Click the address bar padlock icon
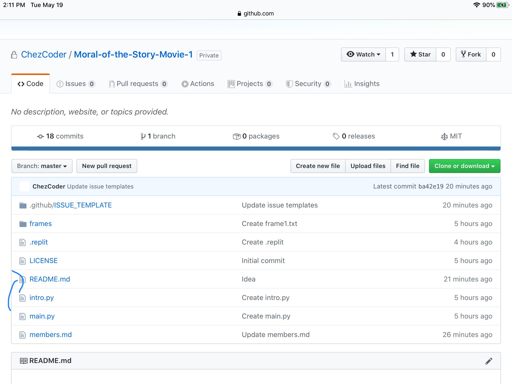The width and height of the screenshot is (512, 384). (x=239, y=13)
